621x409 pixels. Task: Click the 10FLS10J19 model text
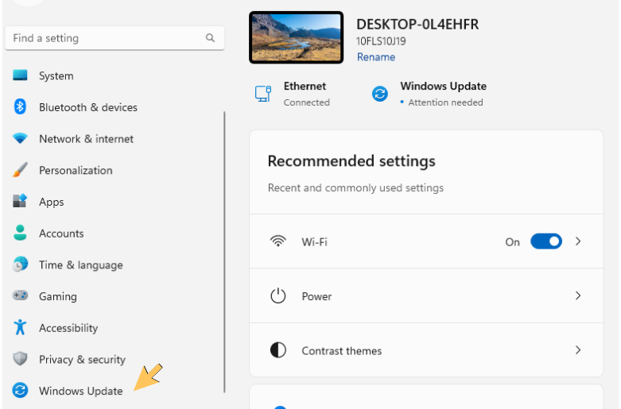coord(381,41)
